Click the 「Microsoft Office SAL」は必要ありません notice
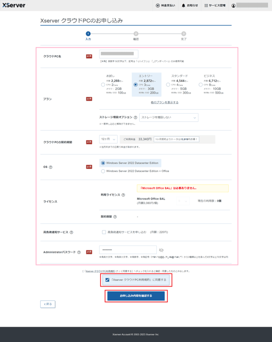The width and height of the screenshot is (272, 342). click(x=183, y=188)
